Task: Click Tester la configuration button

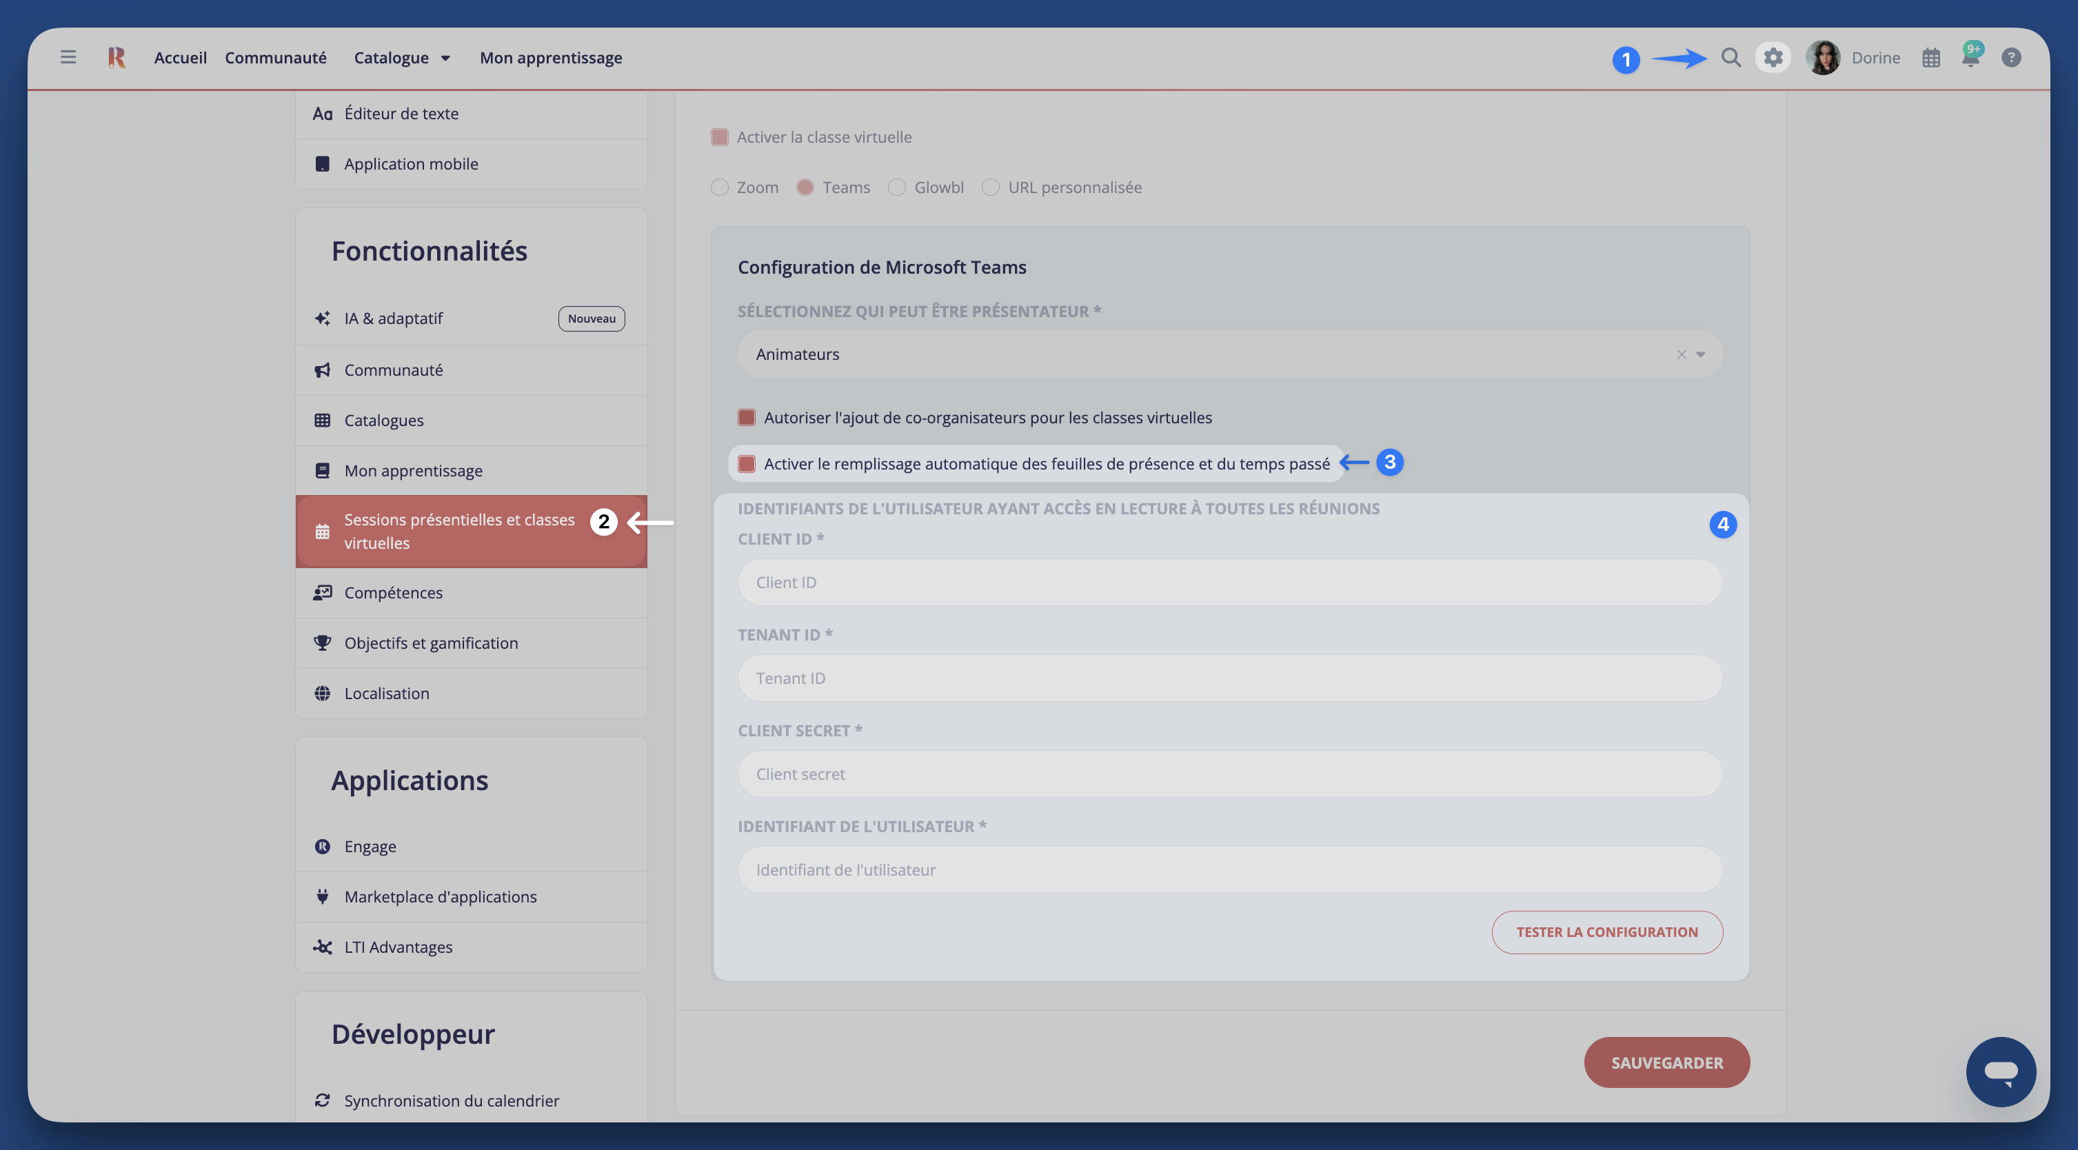Action: point(1606,931)
